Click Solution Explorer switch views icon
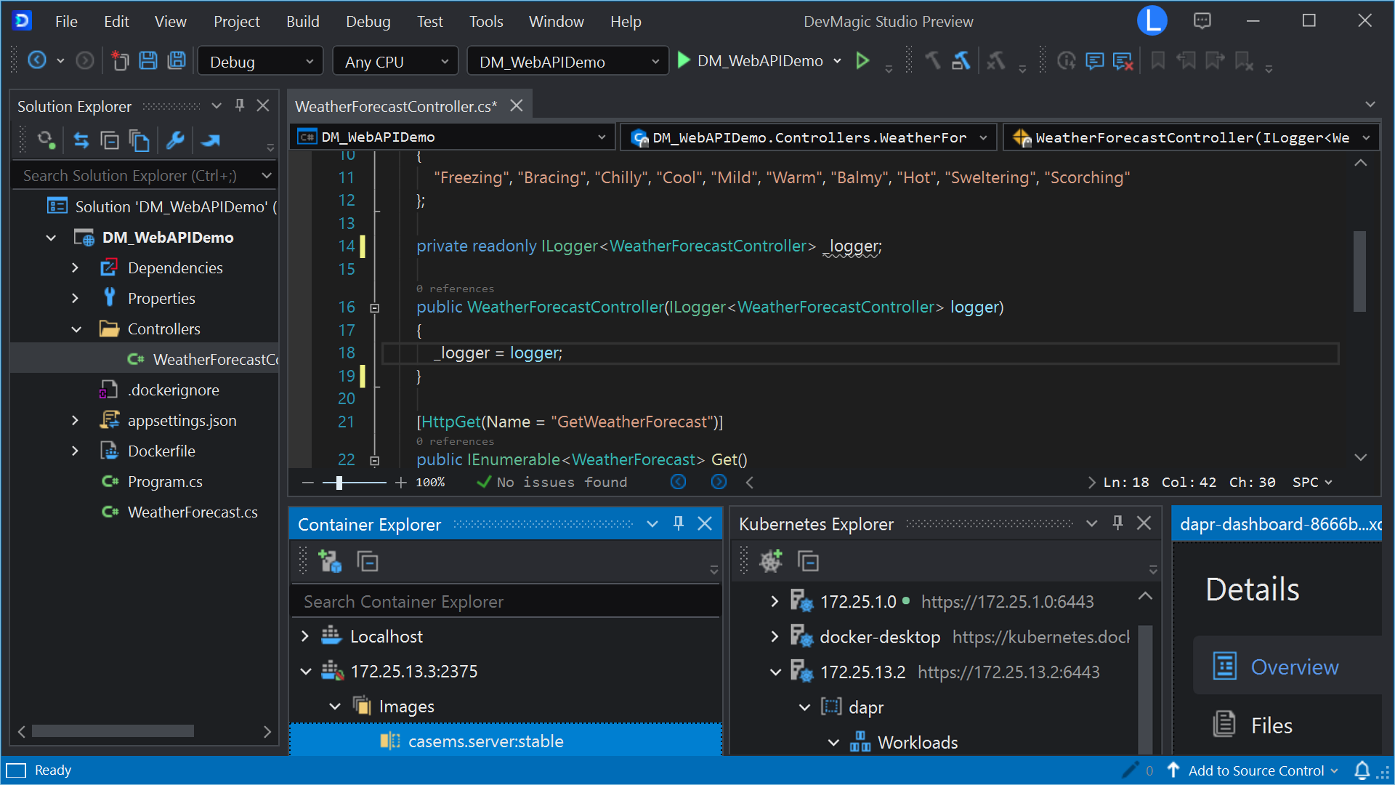This screenshot has height=785, width=1395. click(46, 140)
